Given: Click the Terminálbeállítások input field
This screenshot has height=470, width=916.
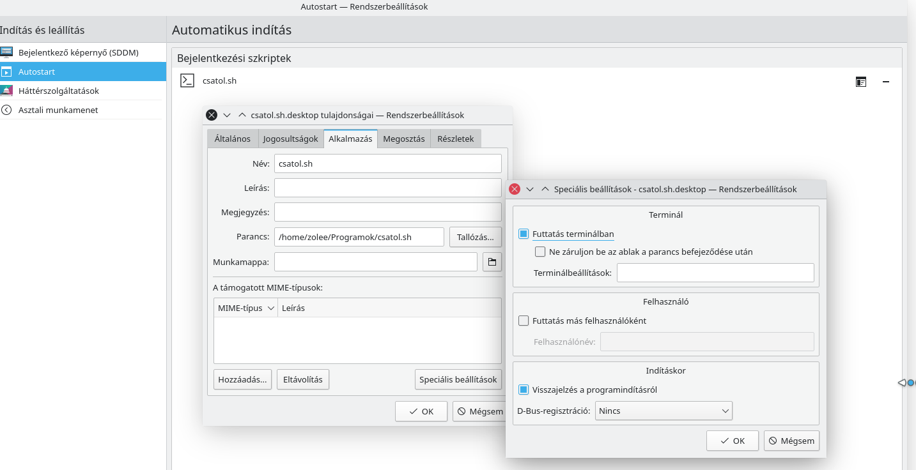Looking at the screenshot, I should click(x=715, y=273).
